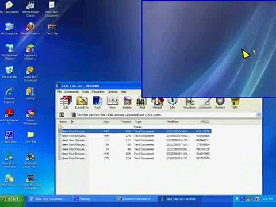Launch the Wizard from WinRAR toolbar
Image resolution: width=276 pixels, height=207 pixels.
pos(157,103)
